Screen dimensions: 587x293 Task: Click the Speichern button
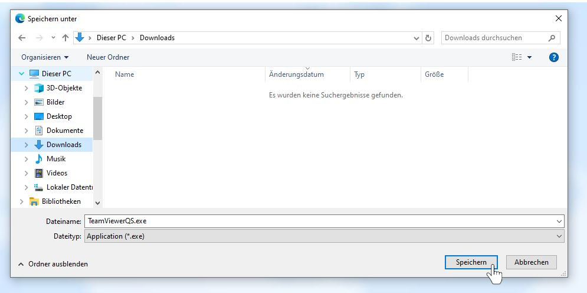coord(471,262)
